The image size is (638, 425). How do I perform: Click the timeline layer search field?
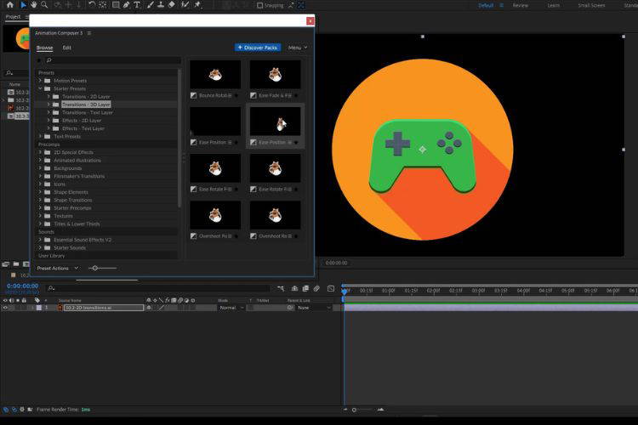(159, 288)
